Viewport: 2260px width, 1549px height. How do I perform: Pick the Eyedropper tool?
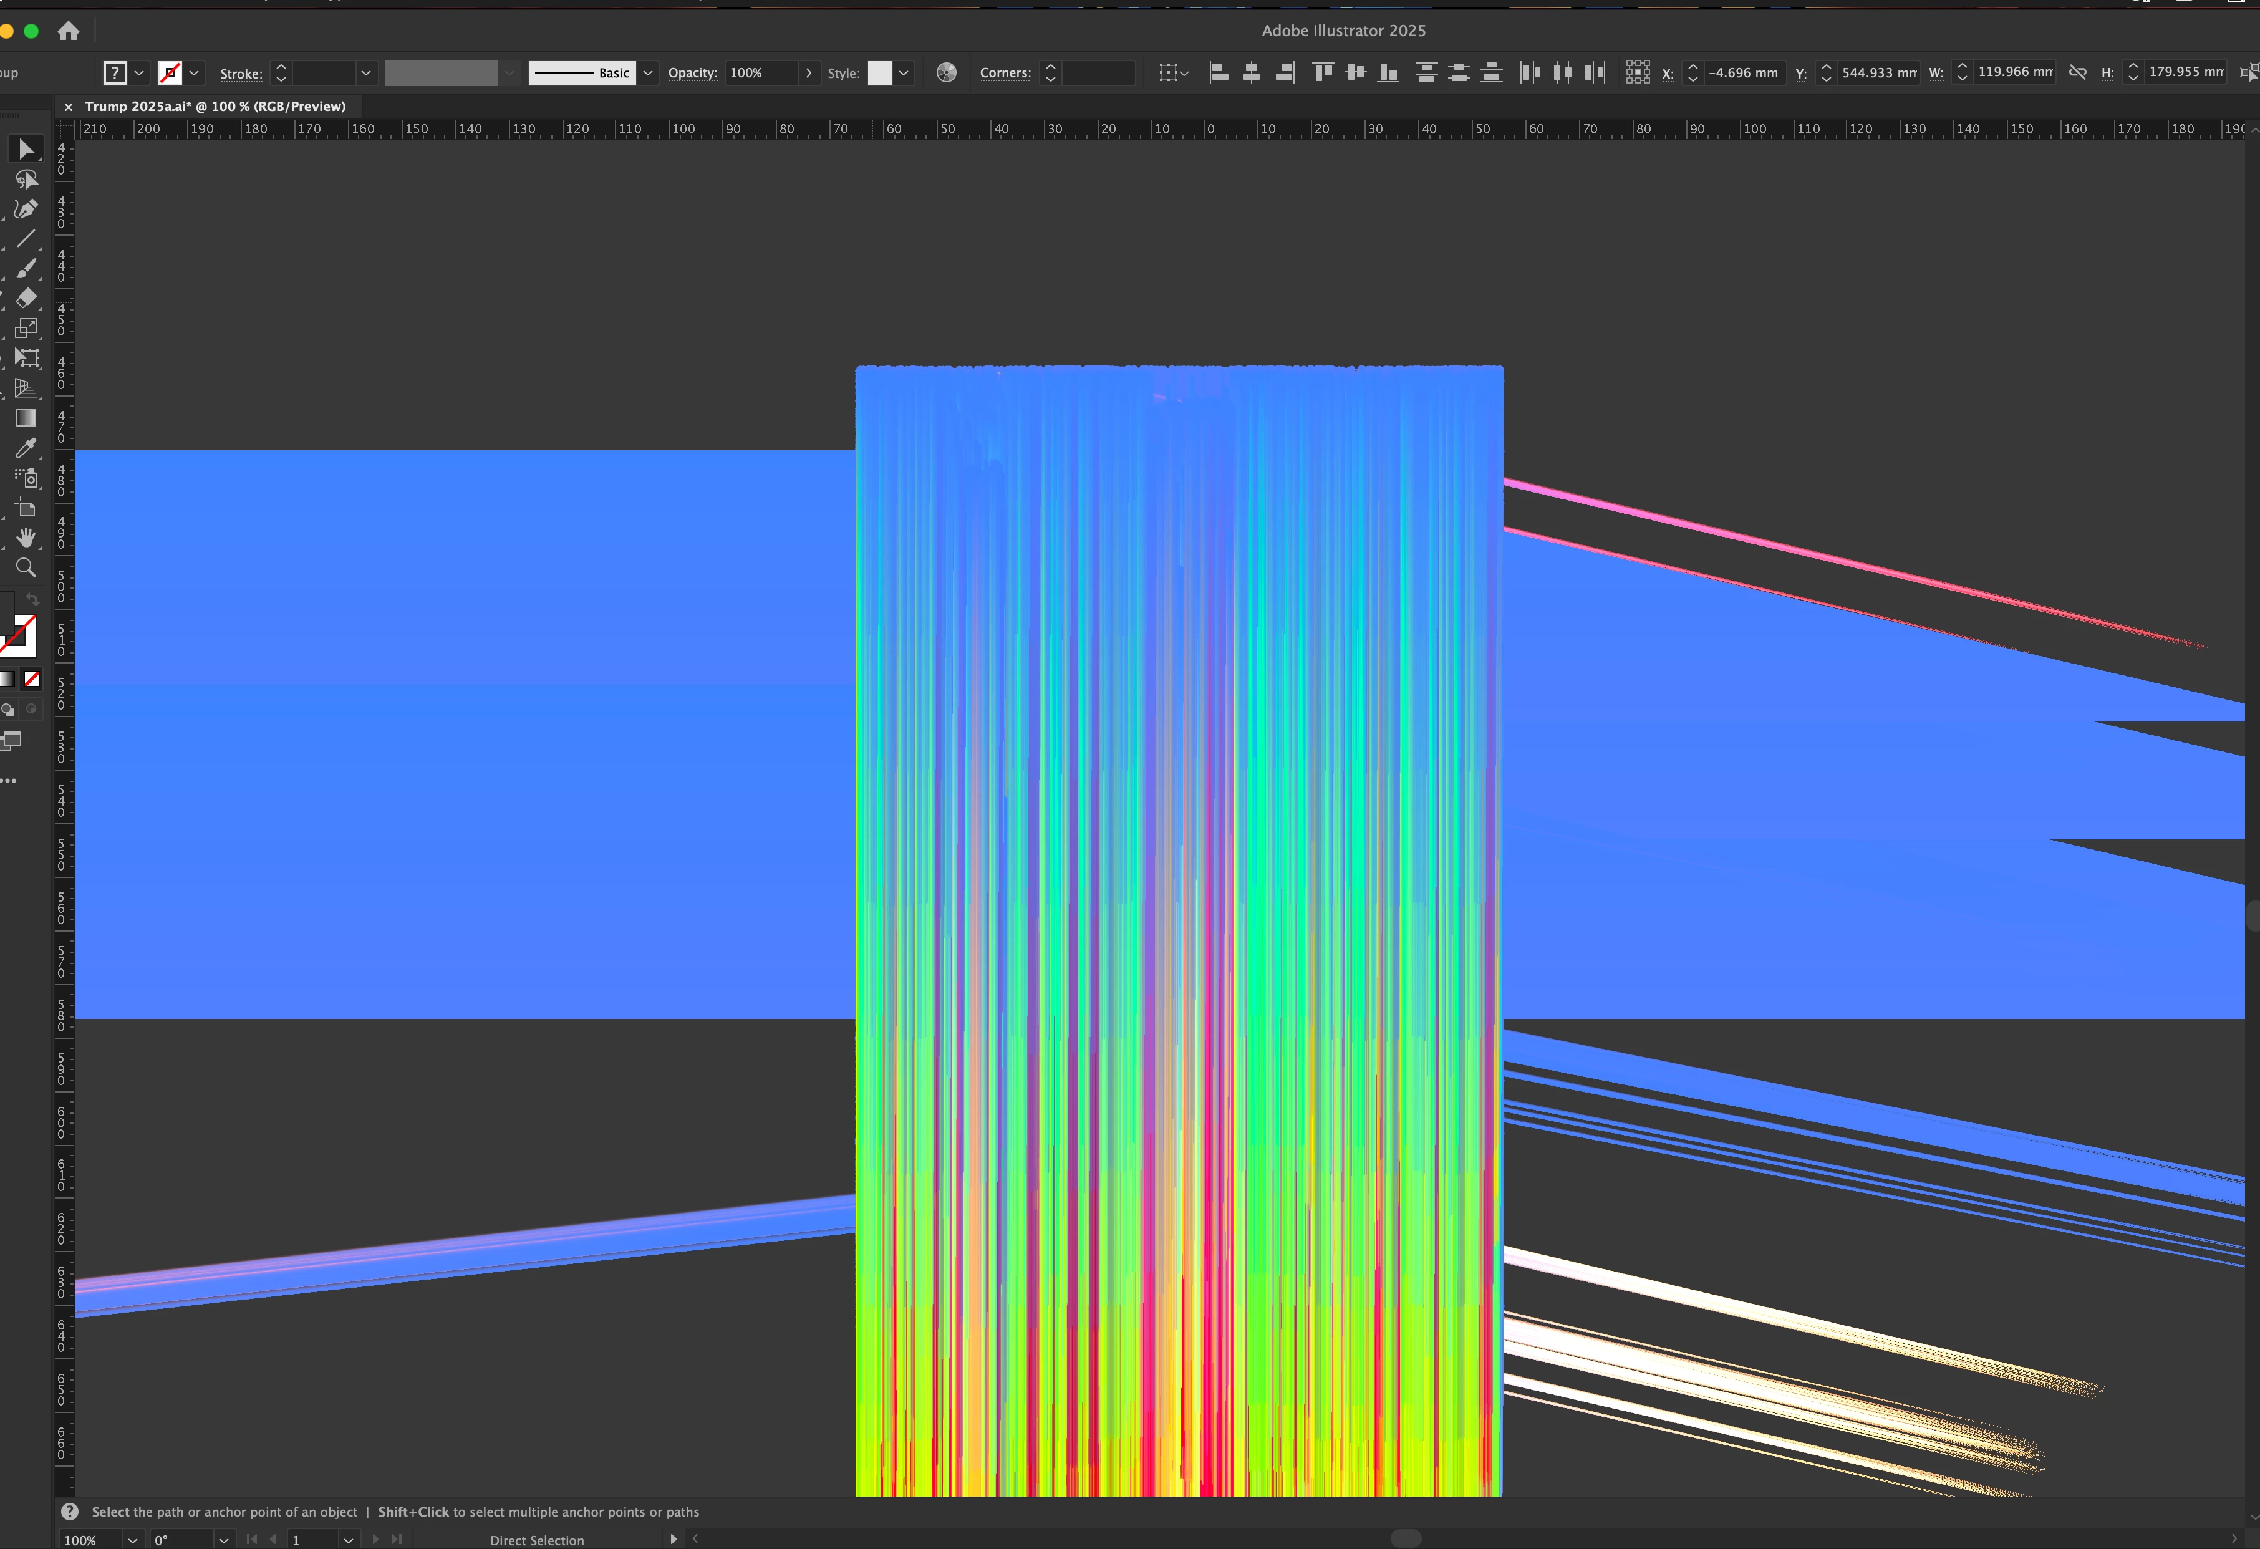tap(26, 448)
